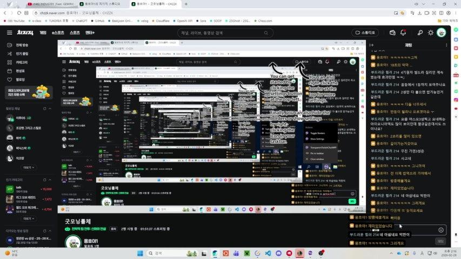Open the YouTube bookmark

click(14, 21)
